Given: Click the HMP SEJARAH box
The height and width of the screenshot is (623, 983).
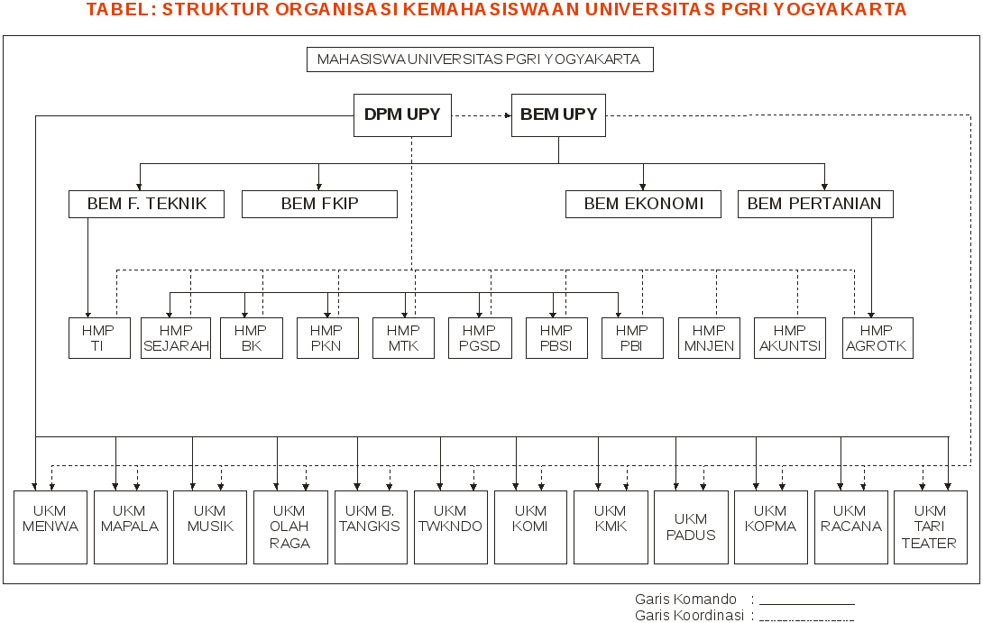Looking at the screenshot, I should 176,338.
